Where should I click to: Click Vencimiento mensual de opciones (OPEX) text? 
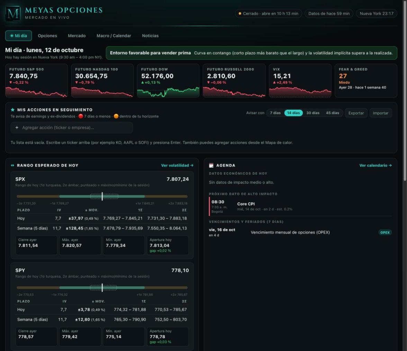pos(290,232)
